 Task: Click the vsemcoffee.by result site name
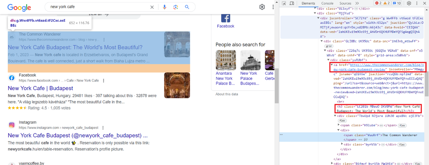coord(32,163)
